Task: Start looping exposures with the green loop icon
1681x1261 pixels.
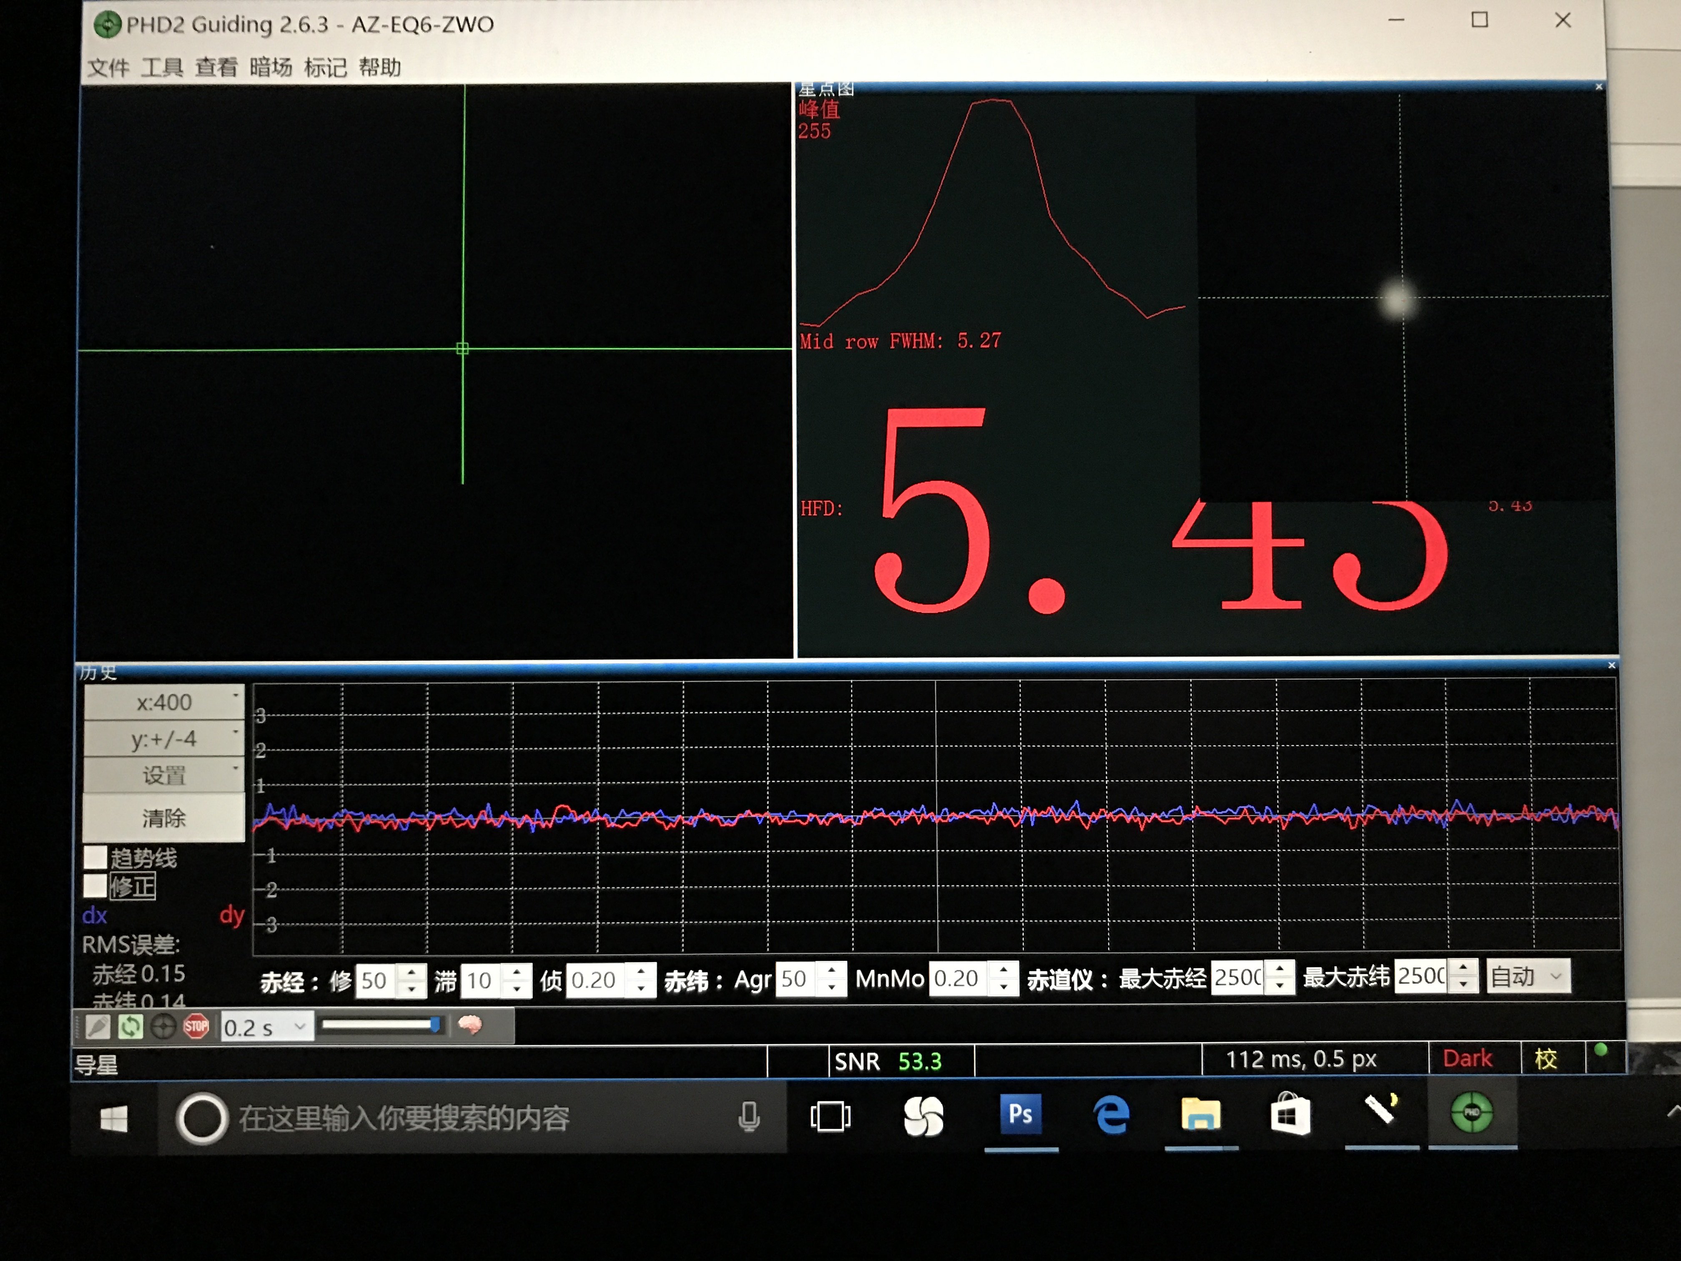Action: point(130,1027)
